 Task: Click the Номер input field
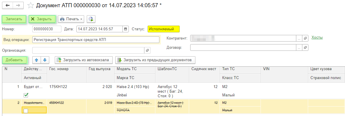[x=47, y=29]
